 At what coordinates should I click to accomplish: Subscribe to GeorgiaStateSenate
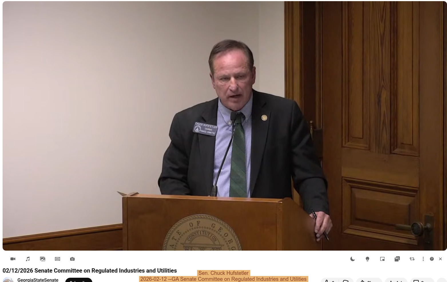(79, 281)
